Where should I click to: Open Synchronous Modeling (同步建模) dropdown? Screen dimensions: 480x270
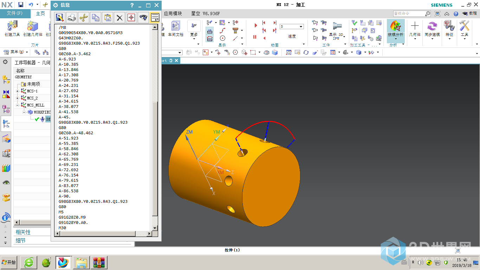(x=432, y=30)
